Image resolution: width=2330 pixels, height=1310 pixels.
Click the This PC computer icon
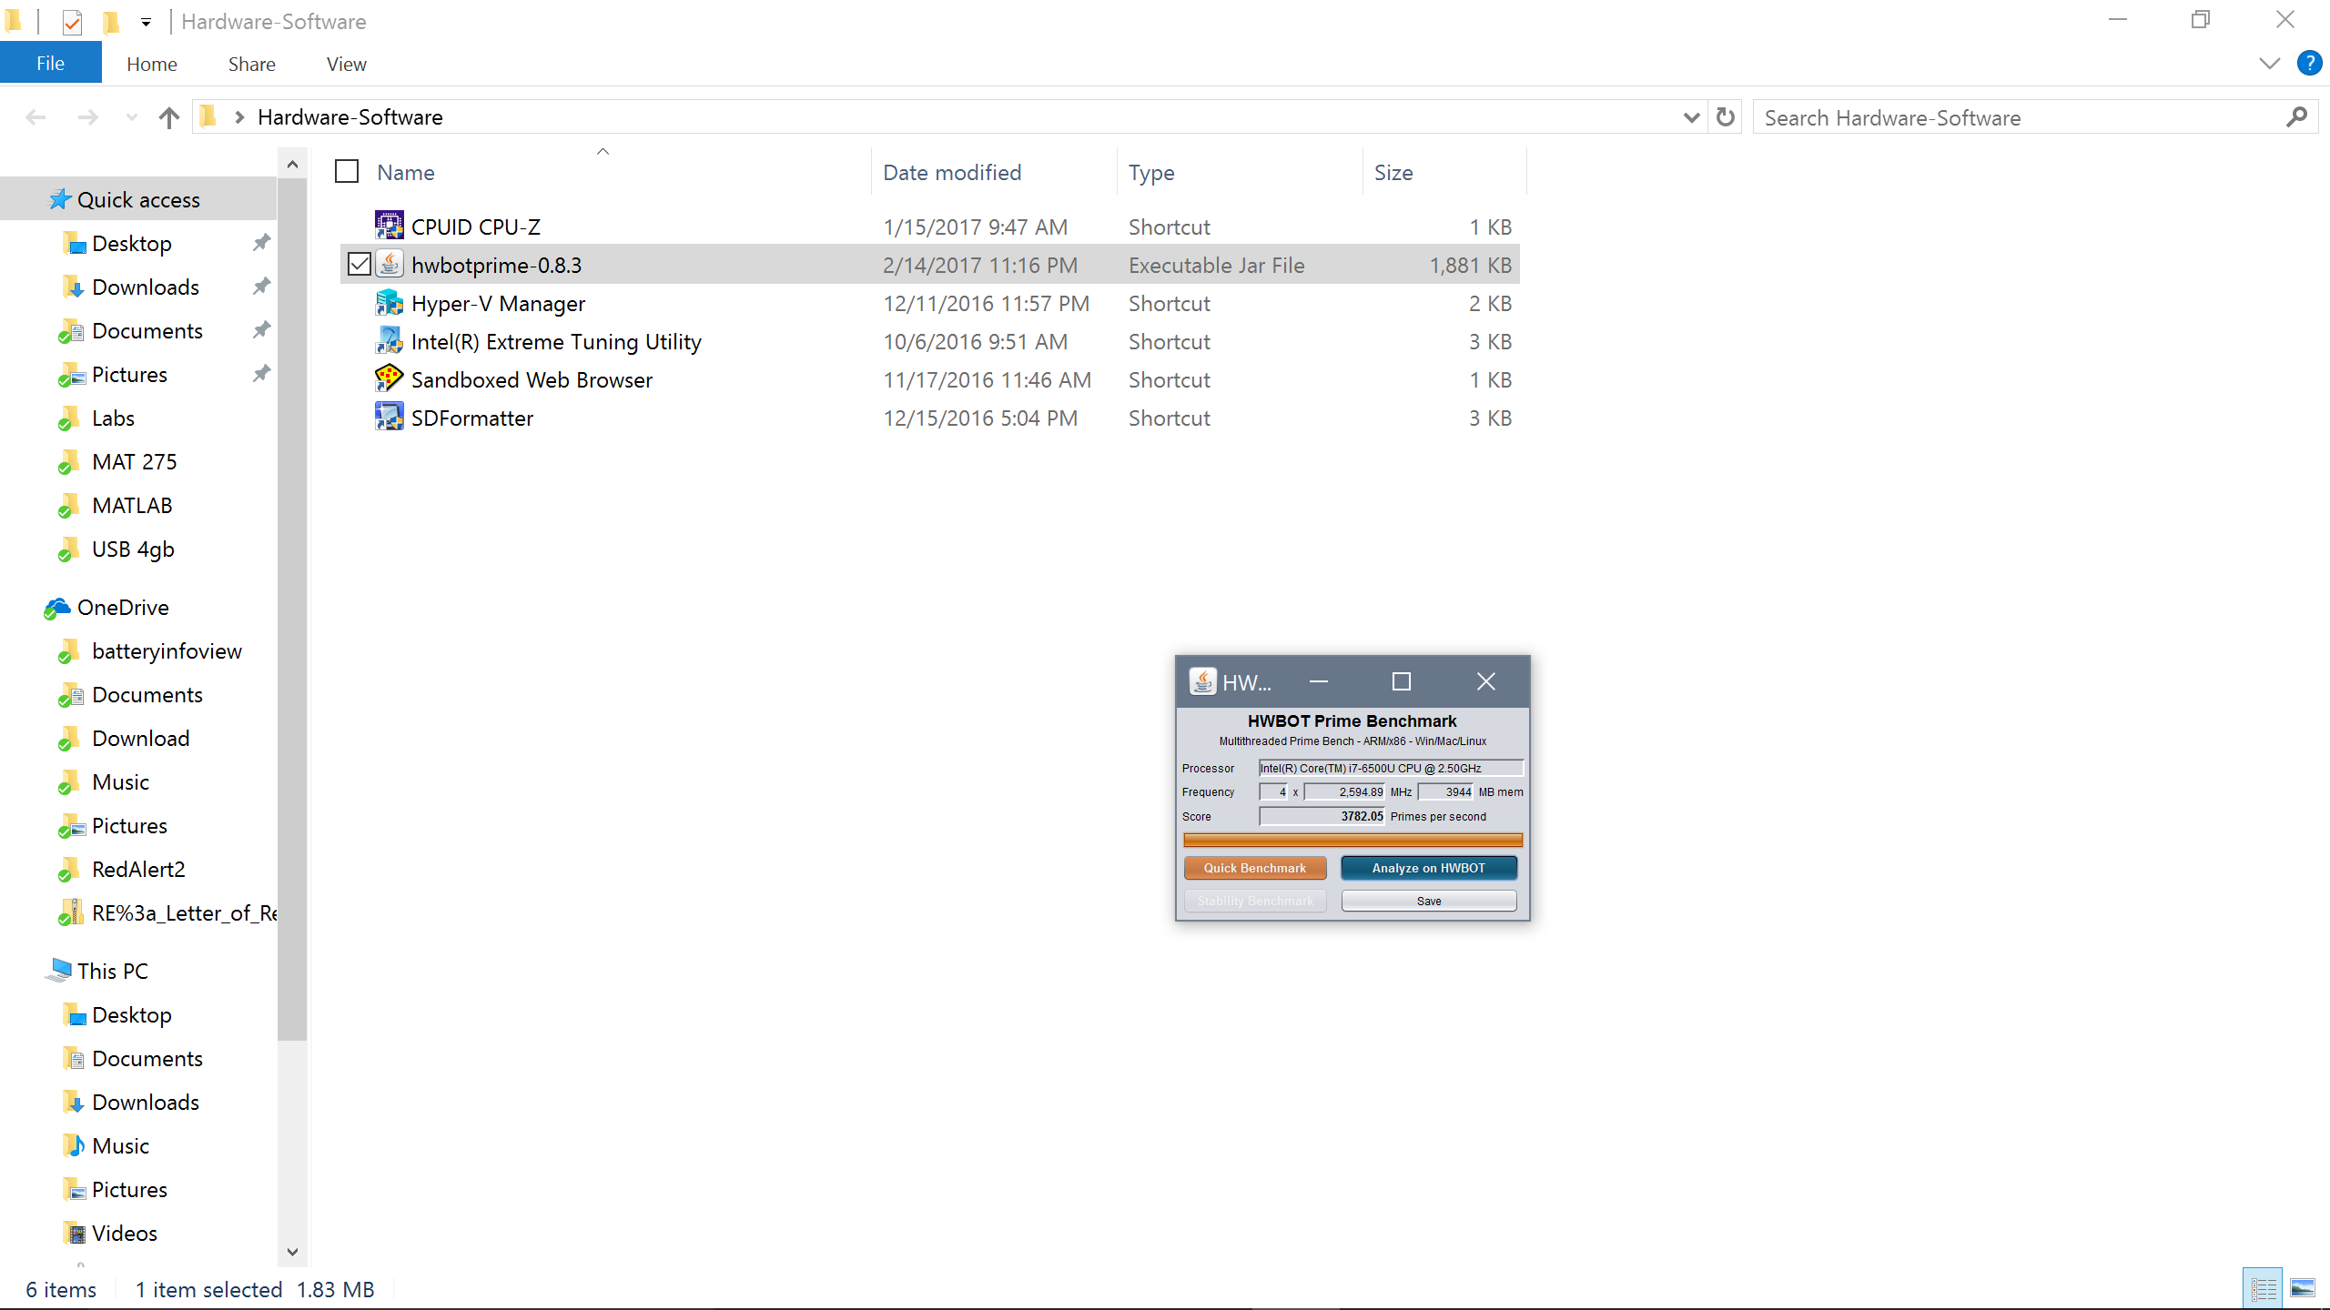click(59, 971)
